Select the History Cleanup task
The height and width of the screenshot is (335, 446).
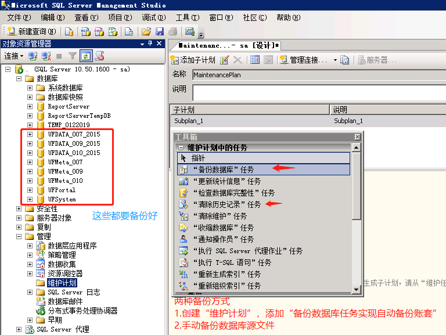[264, 204]
